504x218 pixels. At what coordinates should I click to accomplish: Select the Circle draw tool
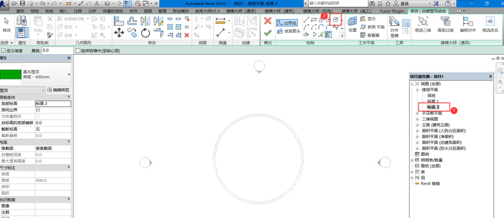point(336,19)
